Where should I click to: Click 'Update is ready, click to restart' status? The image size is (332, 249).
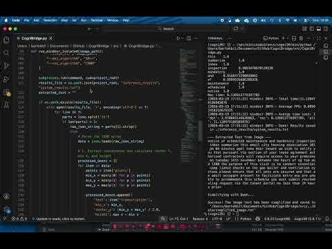(x=59, y=219)
